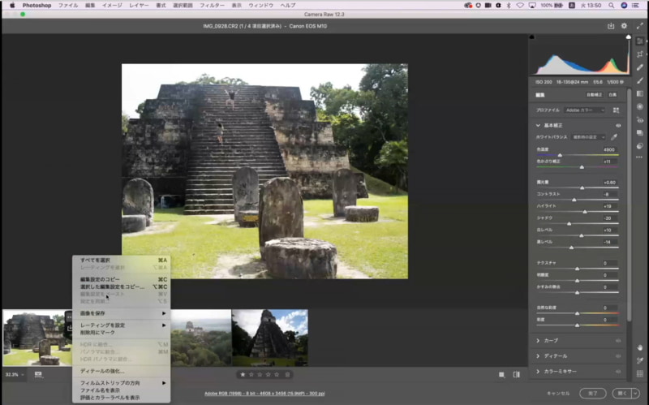Select the Radial Filter tool
The width and height of the screenshot is (649, 405).
pos(640,107)
